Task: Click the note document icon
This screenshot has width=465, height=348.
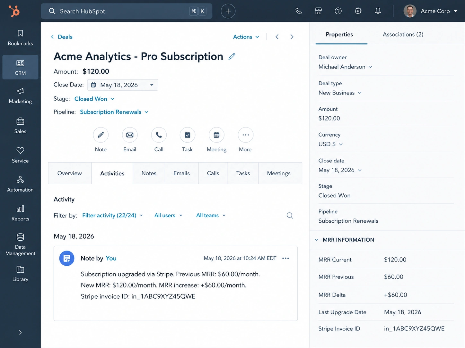Action: click(67, 258)
